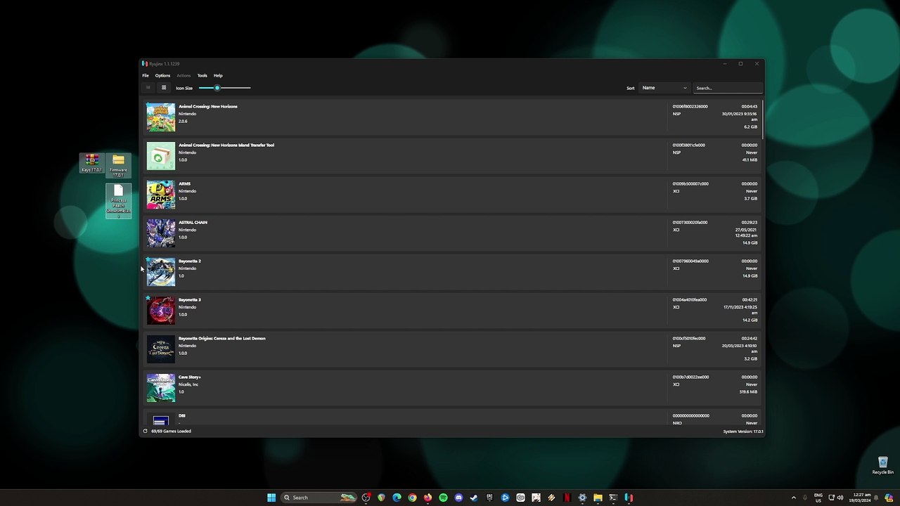Viewport: 900px width, 506px height.
Task: Click the Icon Size slider handle
Action: [x=217, y=88]
